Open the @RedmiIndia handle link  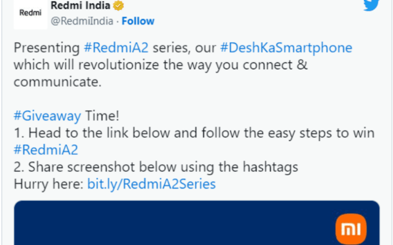83,21
